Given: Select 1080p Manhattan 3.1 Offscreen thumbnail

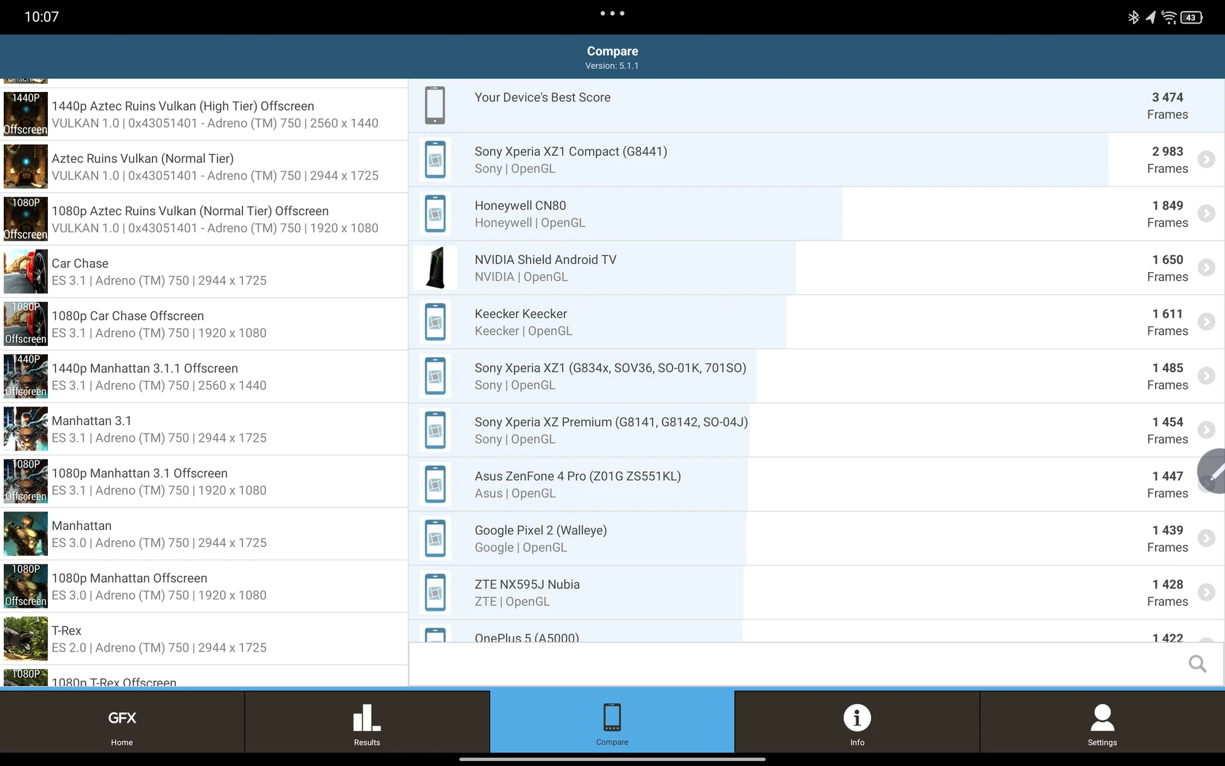Looking at the screenshot, I should 26,481.
